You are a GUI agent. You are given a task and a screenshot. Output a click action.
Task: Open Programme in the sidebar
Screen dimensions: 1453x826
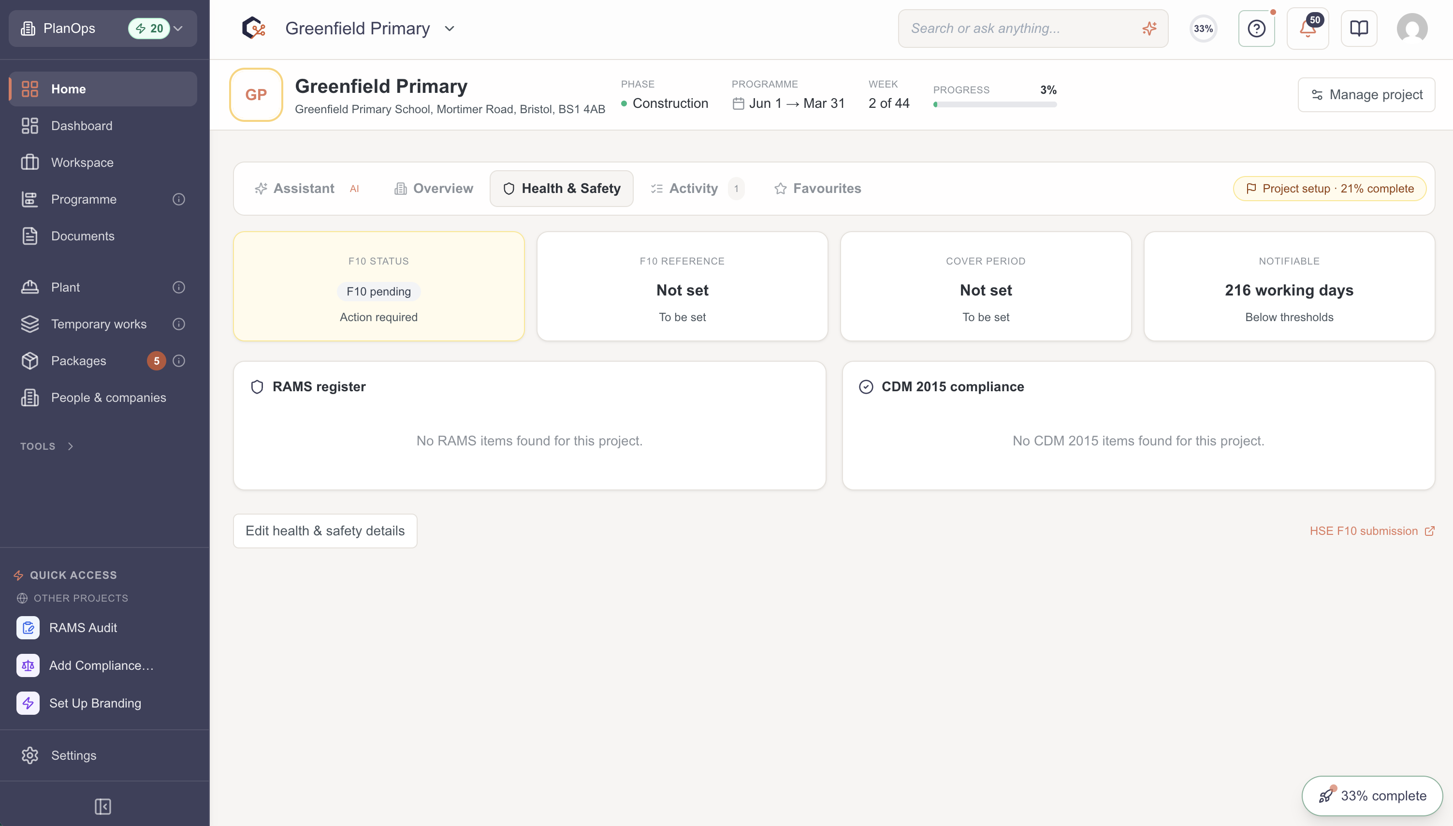tap(103, 199)
